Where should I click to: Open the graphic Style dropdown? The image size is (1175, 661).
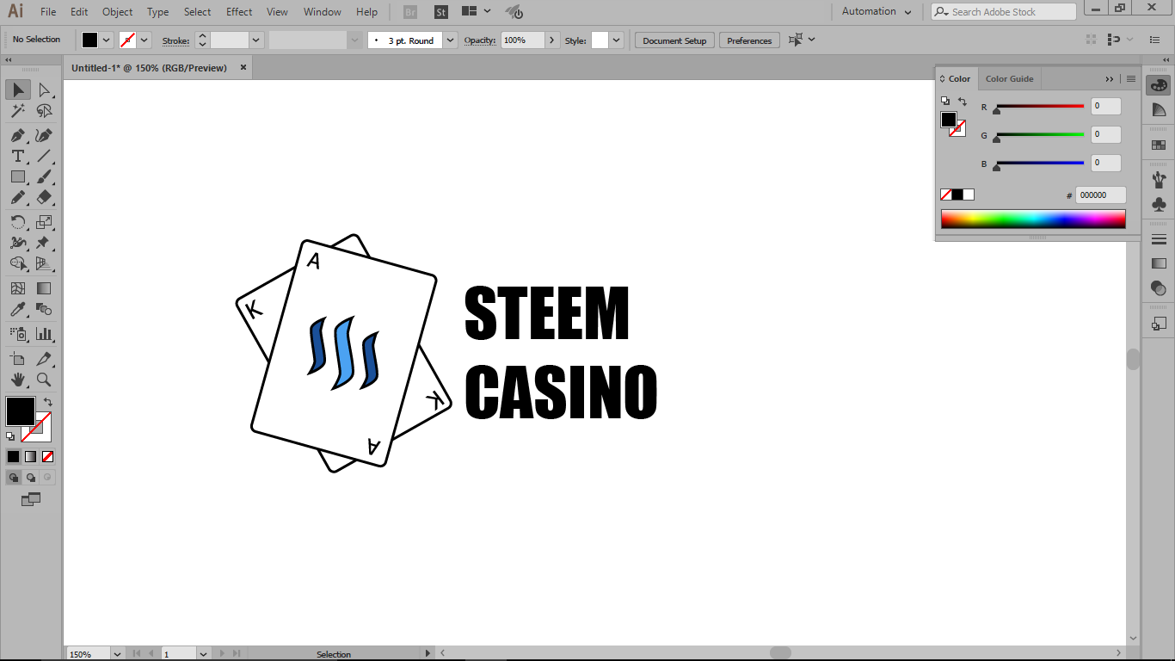[617, 40]
